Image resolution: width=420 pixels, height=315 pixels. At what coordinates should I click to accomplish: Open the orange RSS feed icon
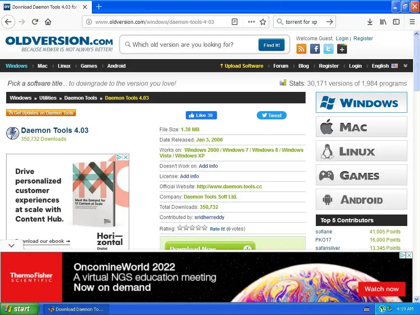click(x=301, y=49)
